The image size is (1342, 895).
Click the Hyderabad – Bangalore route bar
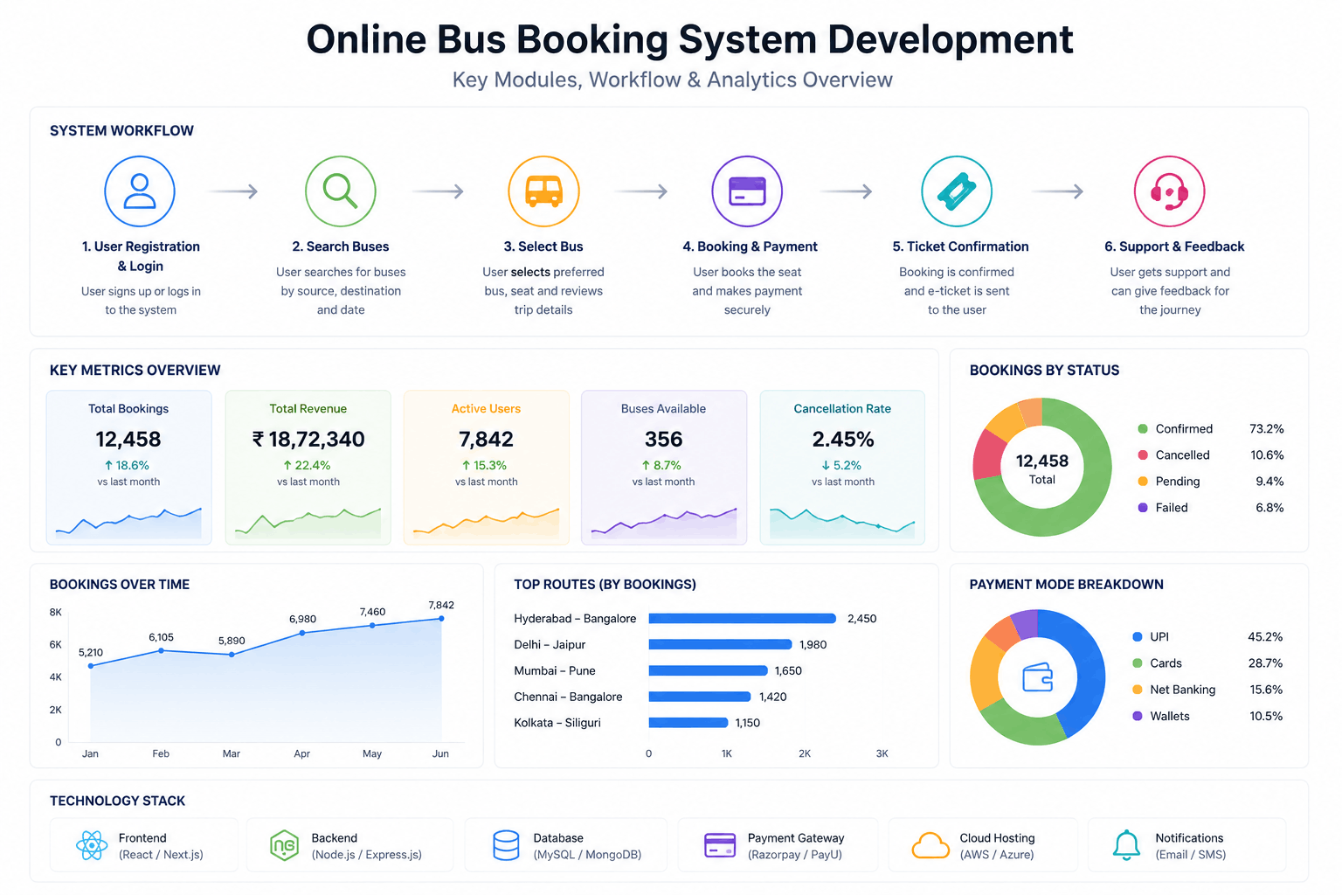click(742, 618)
